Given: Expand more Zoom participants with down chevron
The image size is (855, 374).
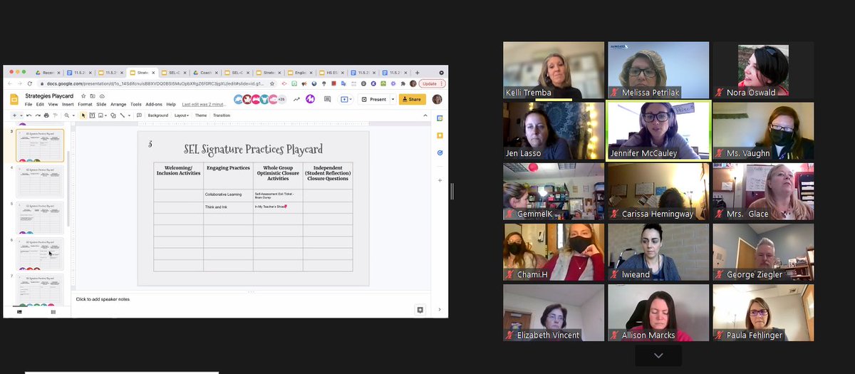Looking at the screenshot, I should pos(658,355).
